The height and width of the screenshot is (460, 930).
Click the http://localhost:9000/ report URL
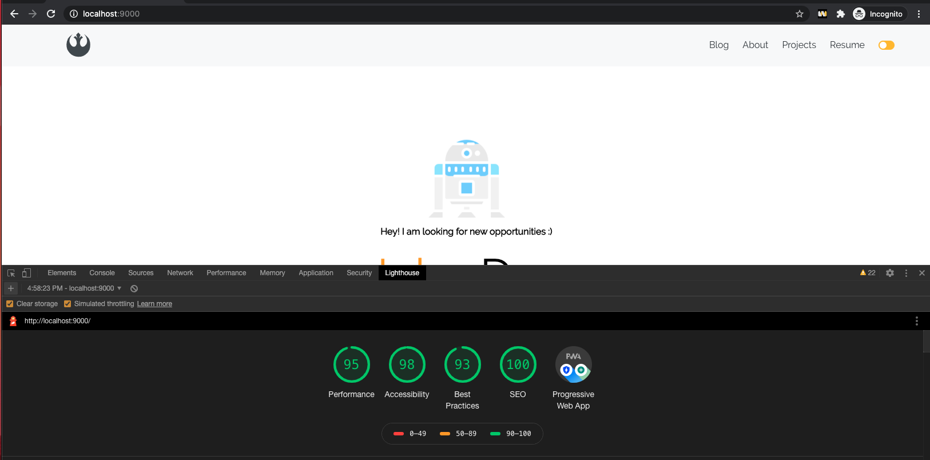(x=57, y=321)
